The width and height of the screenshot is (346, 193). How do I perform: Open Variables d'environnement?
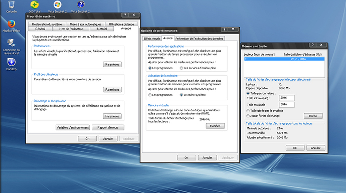(x=73, y=127)
